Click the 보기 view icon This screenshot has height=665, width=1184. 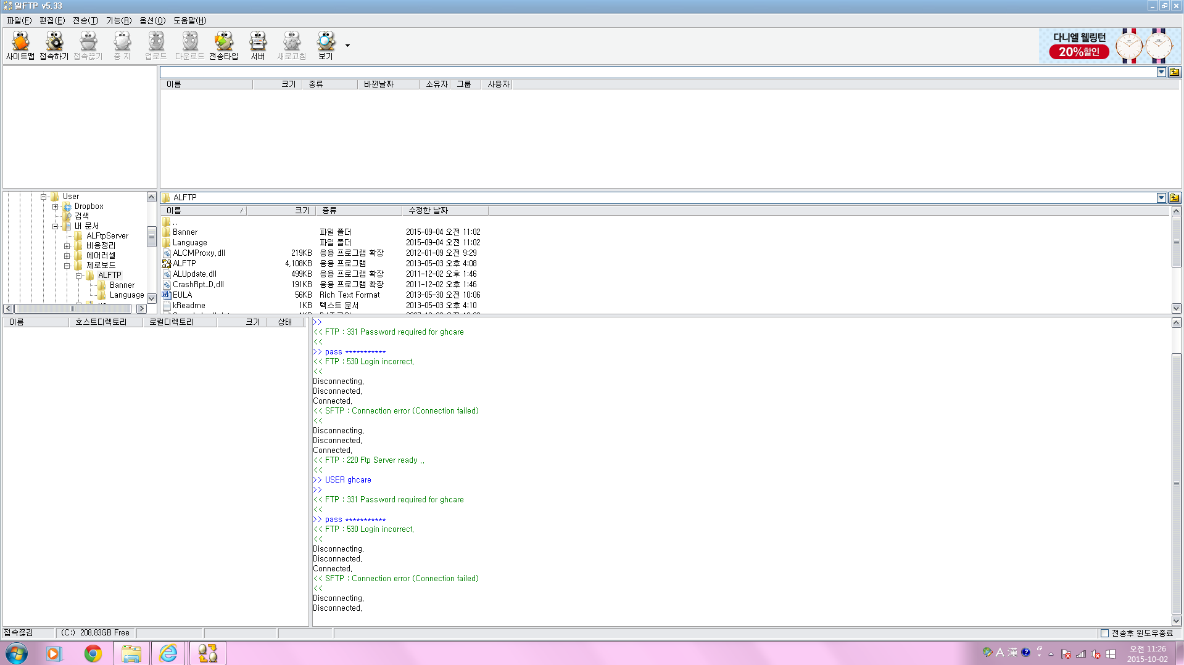coord(325,46)
